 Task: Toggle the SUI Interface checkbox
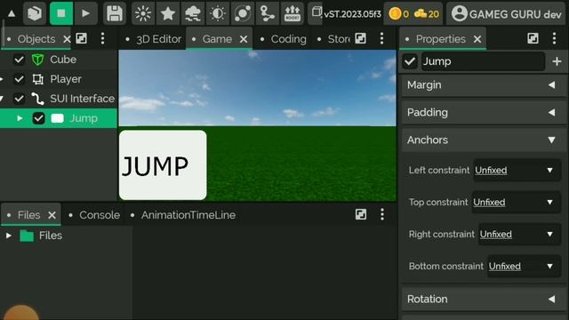click(x=19, y=99)
